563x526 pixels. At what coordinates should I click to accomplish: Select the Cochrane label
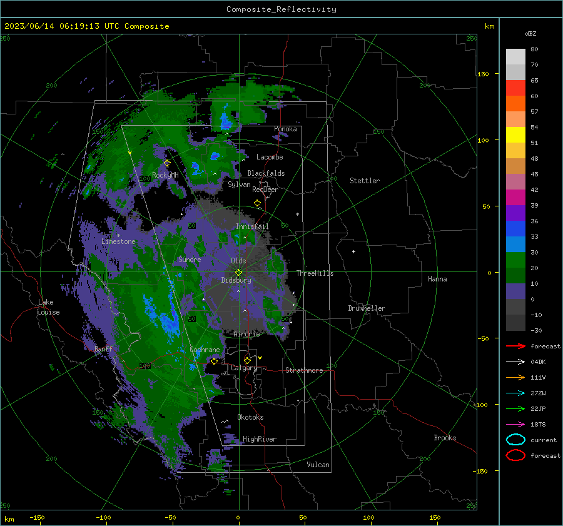(205, 350)
